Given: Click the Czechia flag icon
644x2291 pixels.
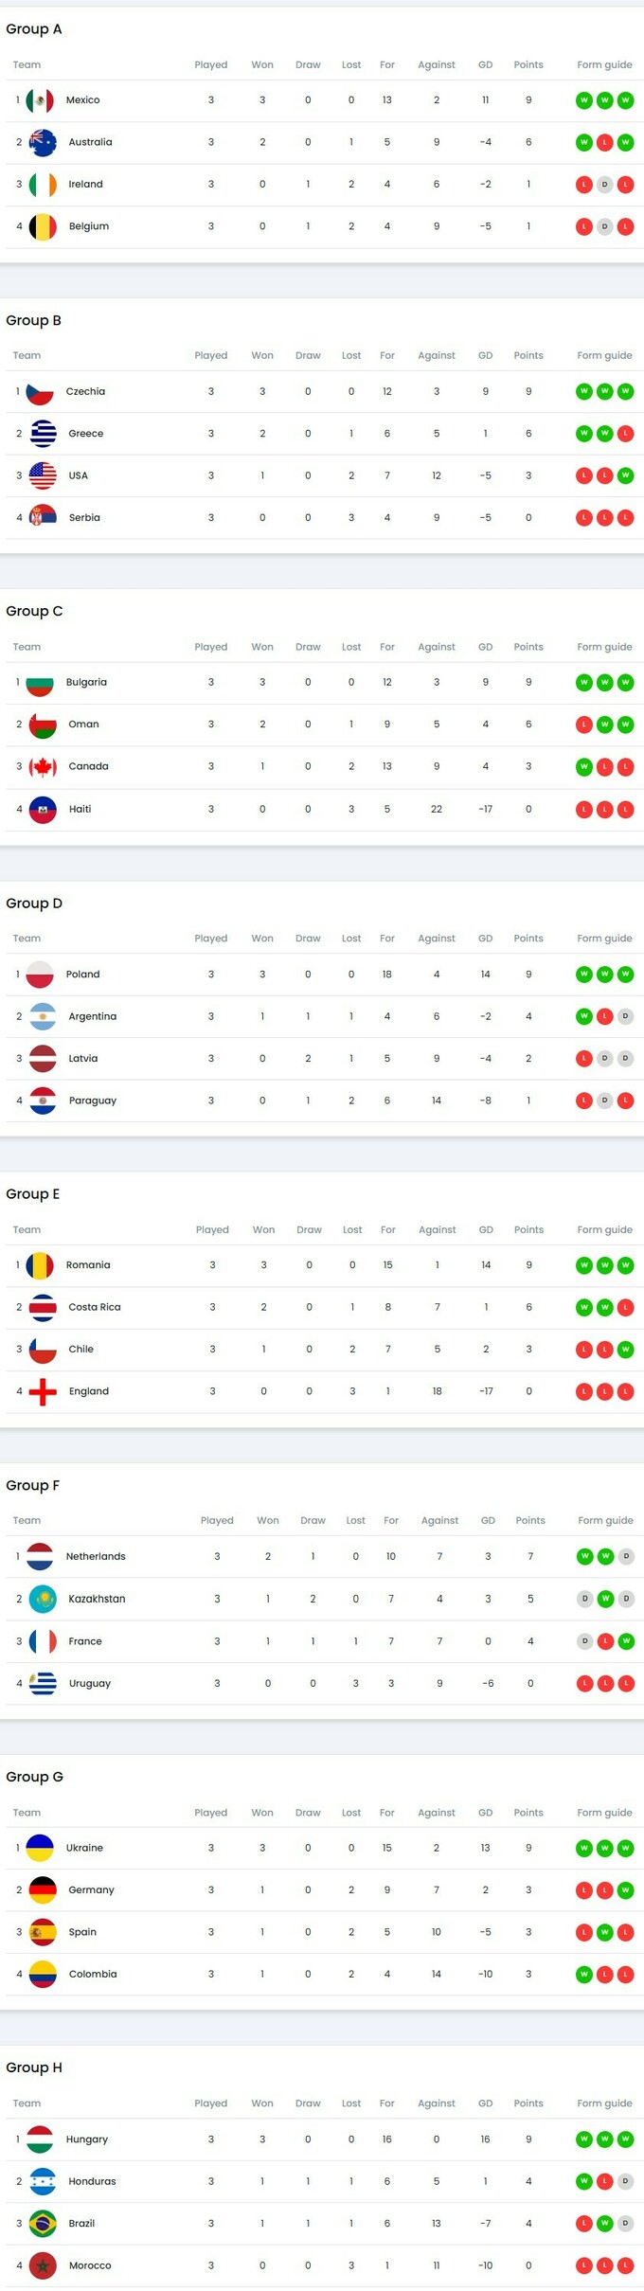Looking at the screenshot, I should [40, 391].
